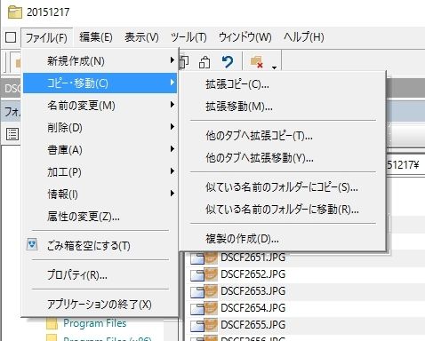Viewport: 425px width, 341px height.
Task: Open the 編集(E) menu
Action: click(96, 37)
